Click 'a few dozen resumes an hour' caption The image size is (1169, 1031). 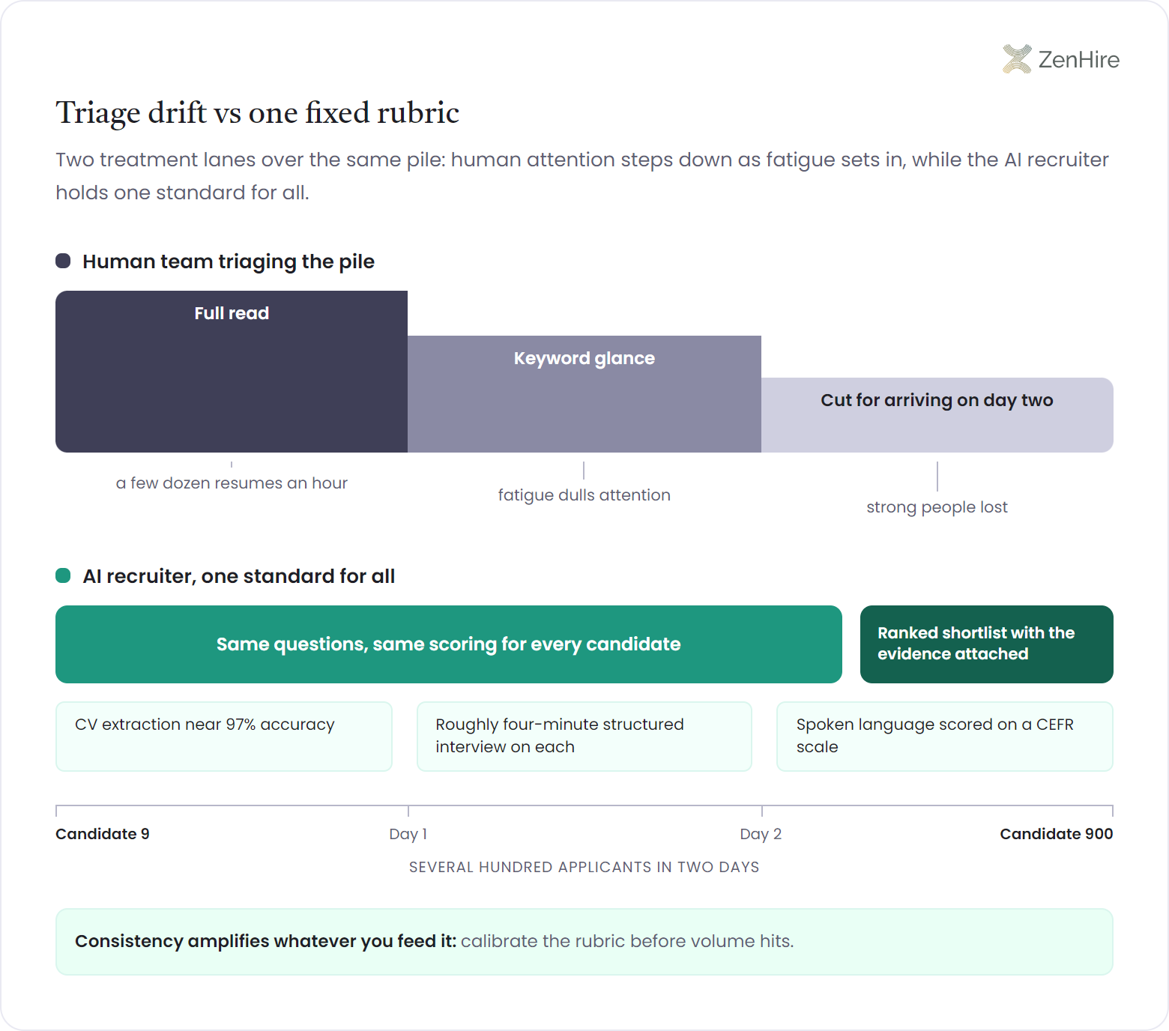(x=232, y=483)
